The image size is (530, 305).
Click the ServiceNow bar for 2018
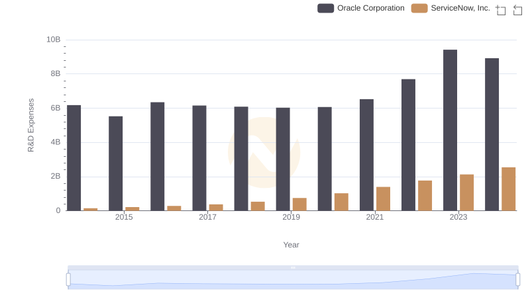(258, 206)
